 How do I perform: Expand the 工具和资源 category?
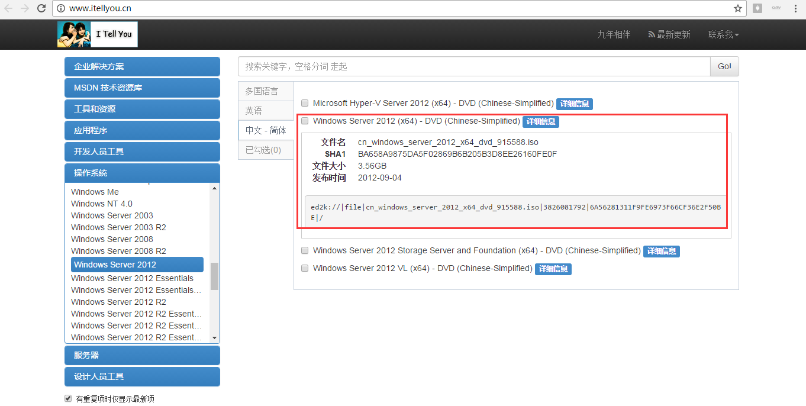(x=142, y=109)
